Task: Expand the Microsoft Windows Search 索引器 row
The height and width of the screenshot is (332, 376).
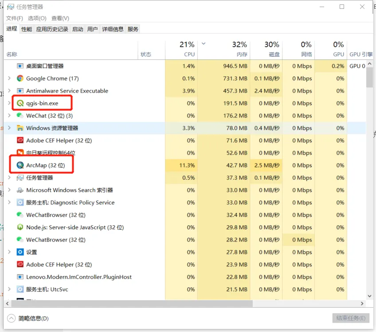Action: pos(9,190)
